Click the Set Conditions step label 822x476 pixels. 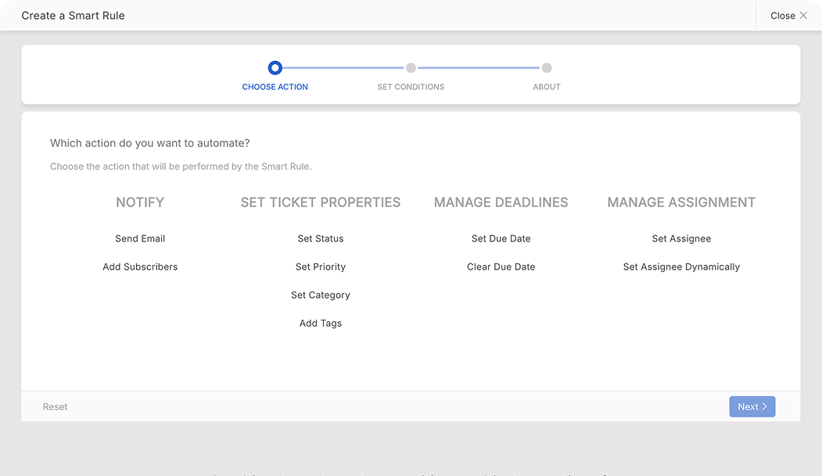[x=411, y=87]
